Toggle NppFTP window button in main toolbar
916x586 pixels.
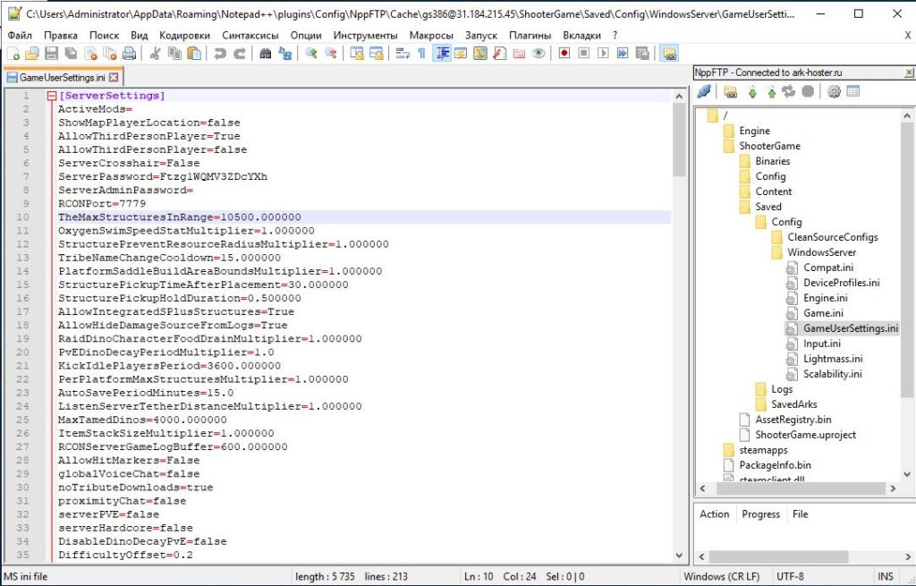point(669,54)
